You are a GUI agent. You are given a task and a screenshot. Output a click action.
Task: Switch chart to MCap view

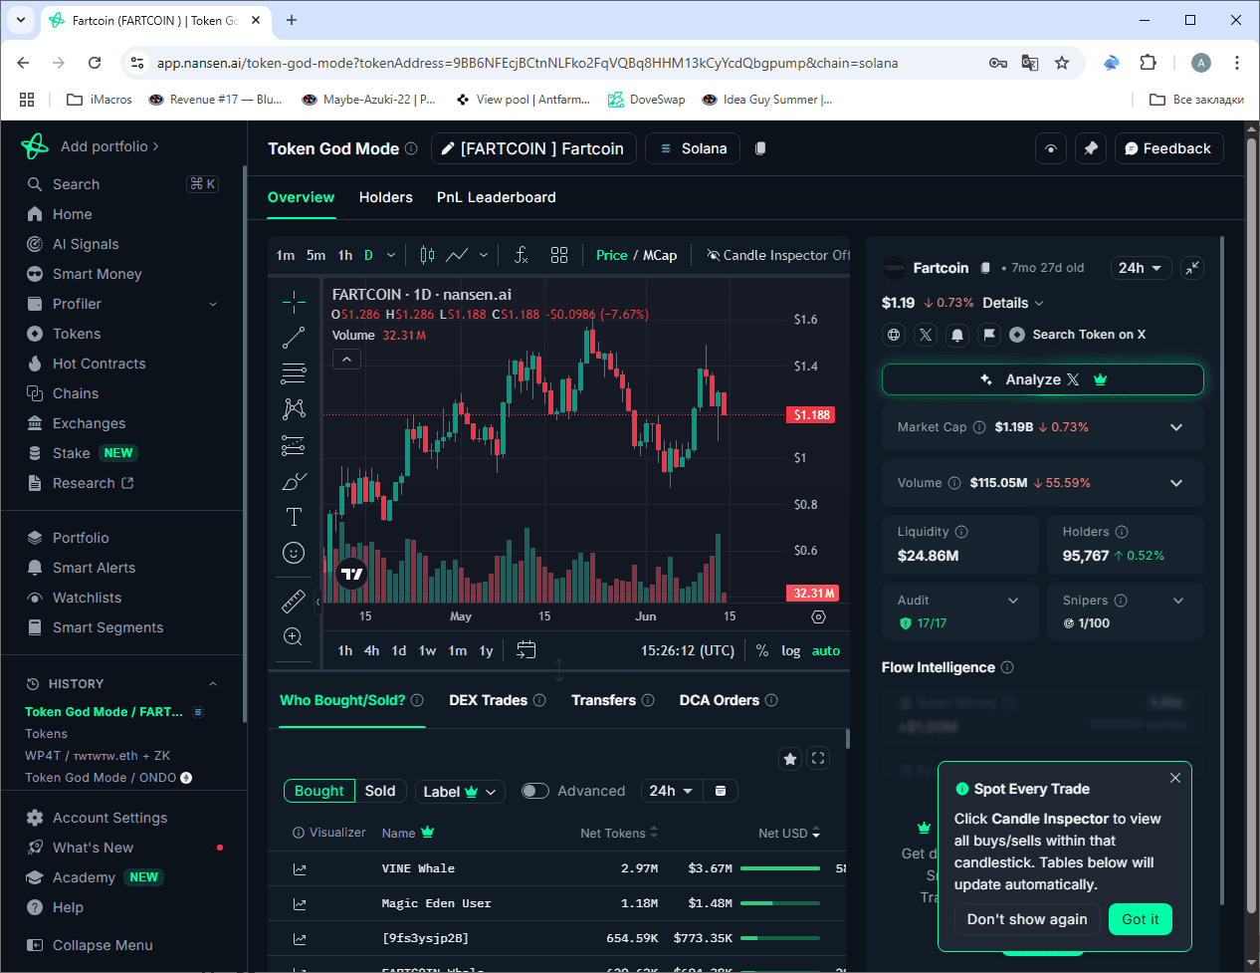point(660,255)
